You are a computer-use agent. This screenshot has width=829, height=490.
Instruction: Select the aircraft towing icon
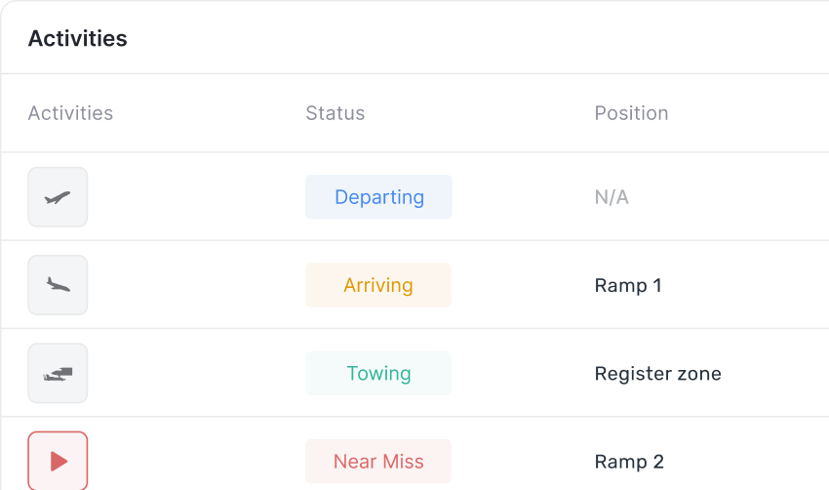[x=58, y=373]
